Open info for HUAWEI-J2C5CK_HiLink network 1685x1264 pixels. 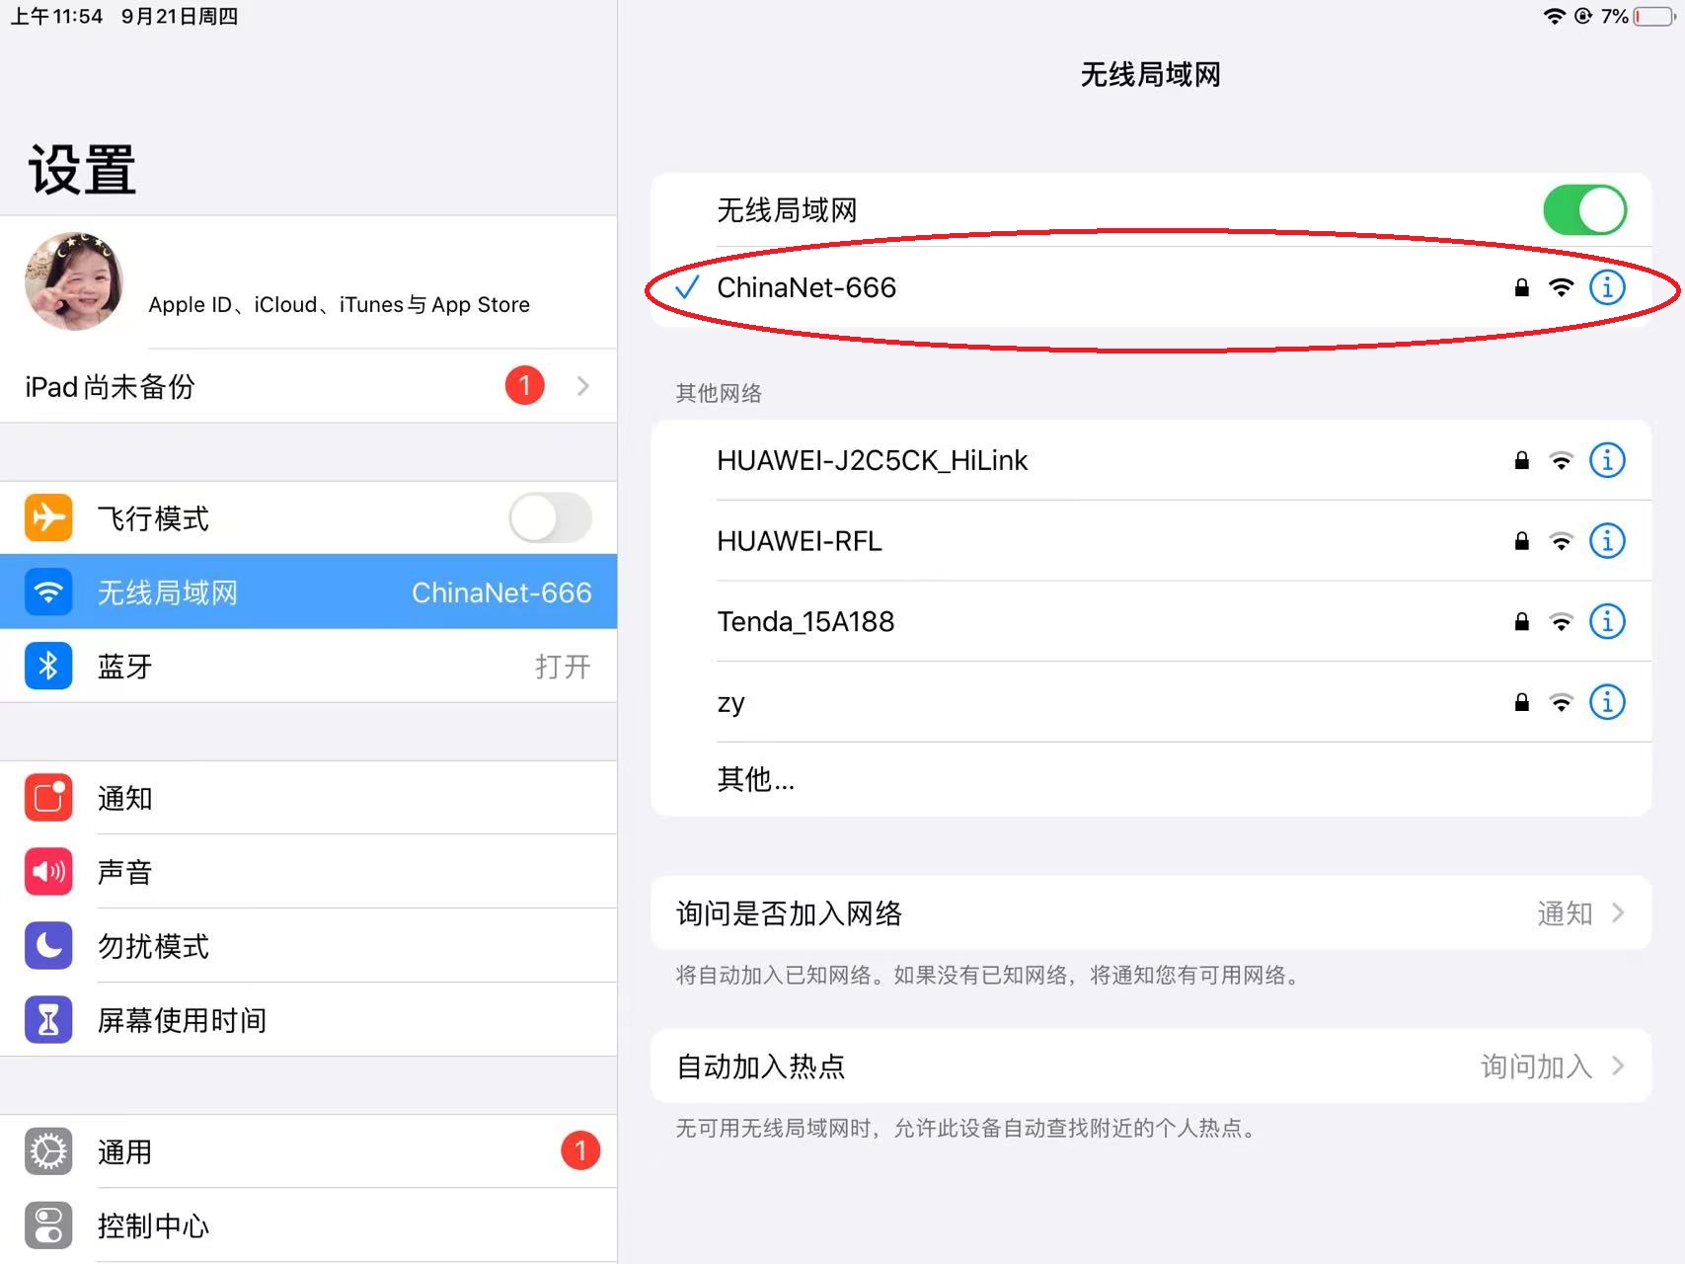[1607, 460]
